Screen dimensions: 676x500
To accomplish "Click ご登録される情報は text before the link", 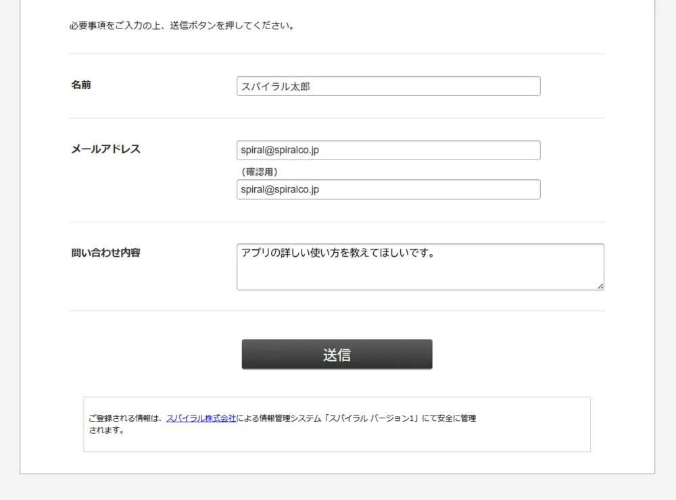I will [126, 418].
